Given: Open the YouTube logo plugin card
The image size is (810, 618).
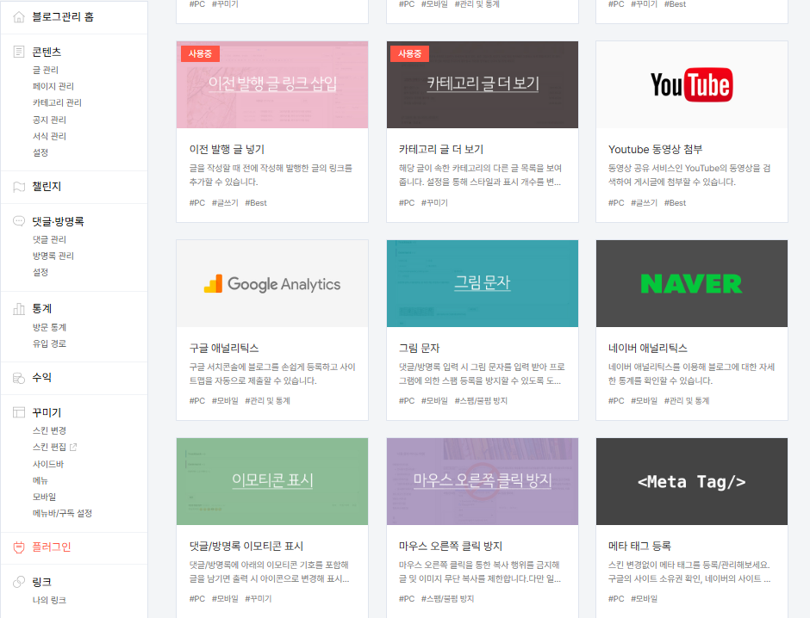Looking at the screenshot, I should pos(692,84).
